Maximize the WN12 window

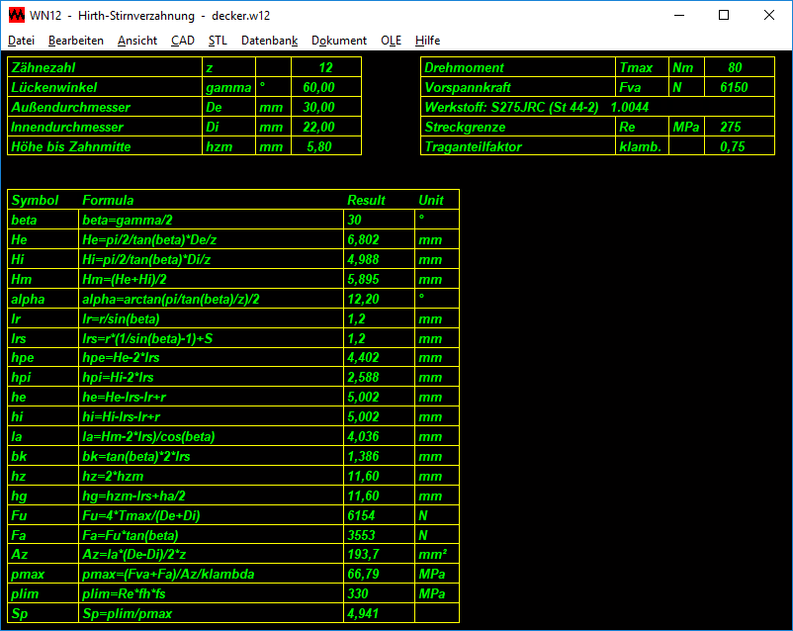(x=724, y=16)
